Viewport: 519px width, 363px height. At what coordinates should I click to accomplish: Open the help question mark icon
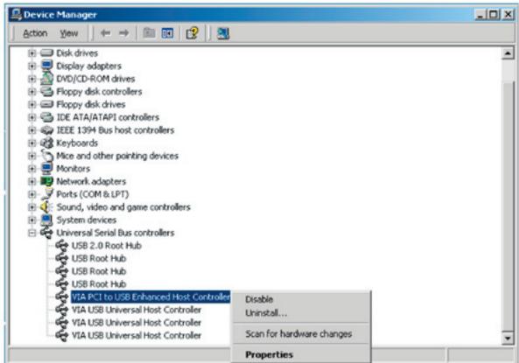pyautogui.click(x=192, y=33)
